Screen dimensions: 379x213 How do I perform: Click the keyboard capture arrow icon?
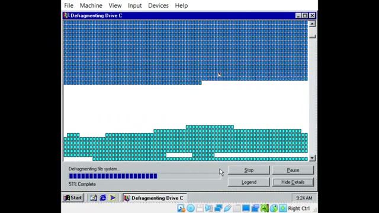pyautogui.click(x=283, y=208)
